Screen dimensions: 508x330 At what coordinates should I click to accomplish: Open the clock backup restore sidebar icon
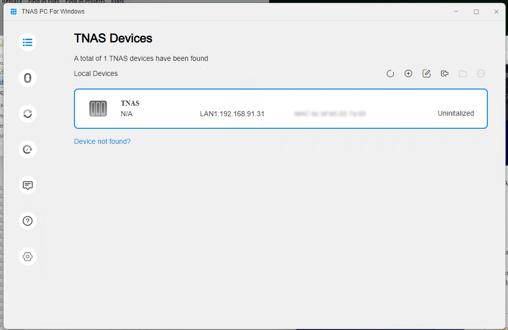point(28,149)
